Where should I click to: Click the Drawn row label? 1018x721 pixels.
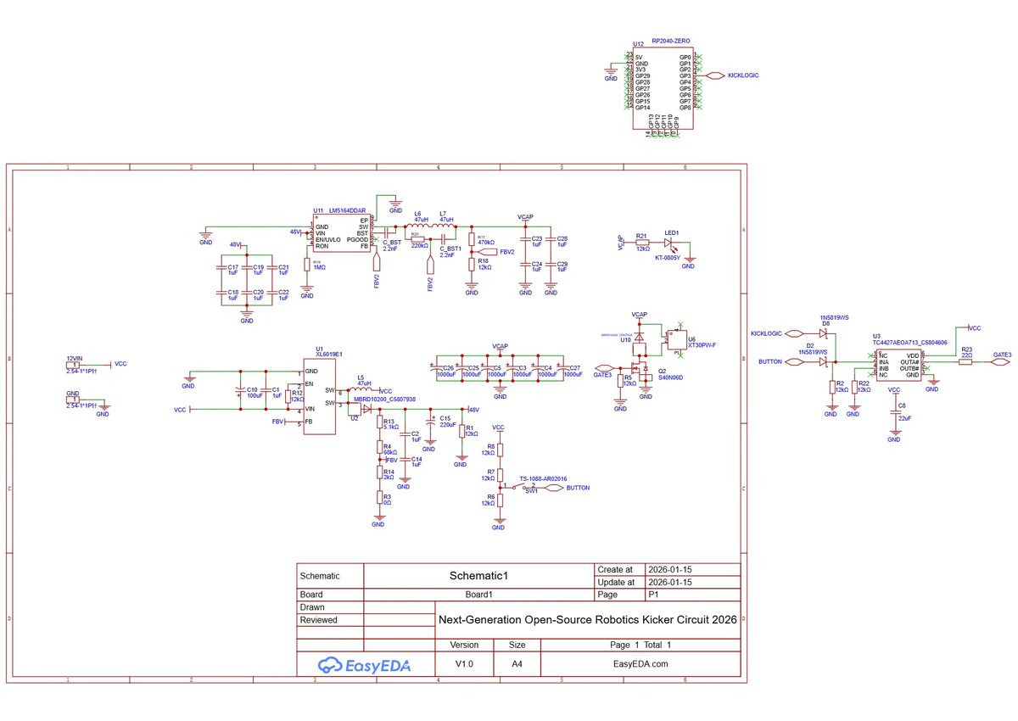coord(312,607)
